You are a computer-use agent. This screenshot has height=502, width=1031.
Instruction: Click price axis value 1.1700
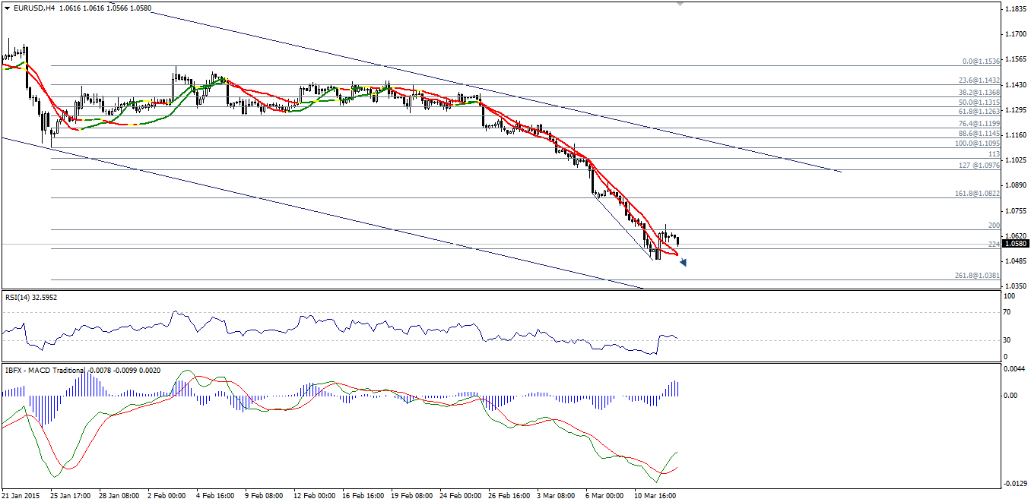1016,34
